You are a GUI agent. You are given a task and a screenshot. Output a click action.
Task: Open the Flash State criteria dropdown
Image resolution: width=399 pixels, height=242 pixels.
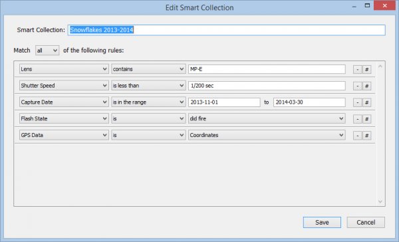64,118
